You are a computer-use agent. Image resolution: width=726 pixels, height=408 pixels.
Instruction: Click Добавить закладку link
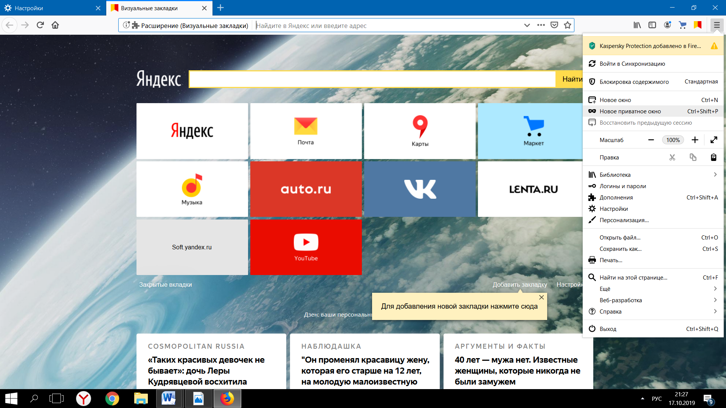tap(520, 285)
